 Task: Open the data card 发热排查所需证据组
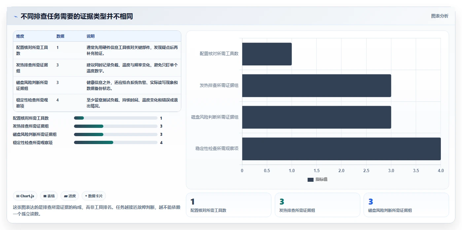point(317,205)
